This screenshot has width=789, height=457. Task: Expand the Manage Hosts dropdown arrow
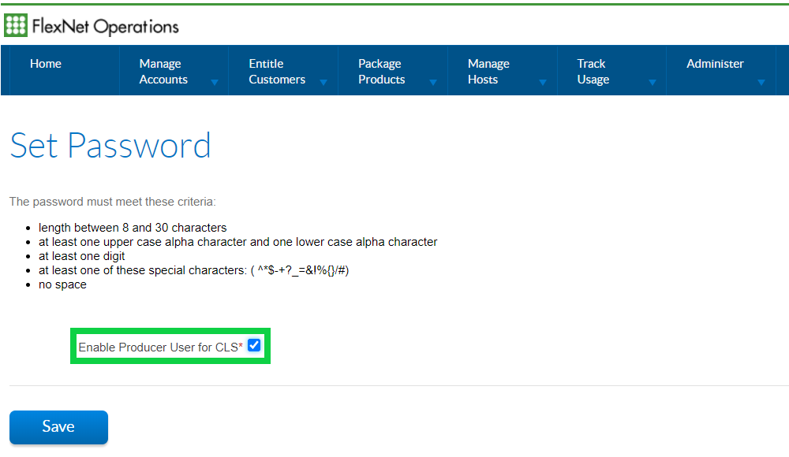pos(543,83)
